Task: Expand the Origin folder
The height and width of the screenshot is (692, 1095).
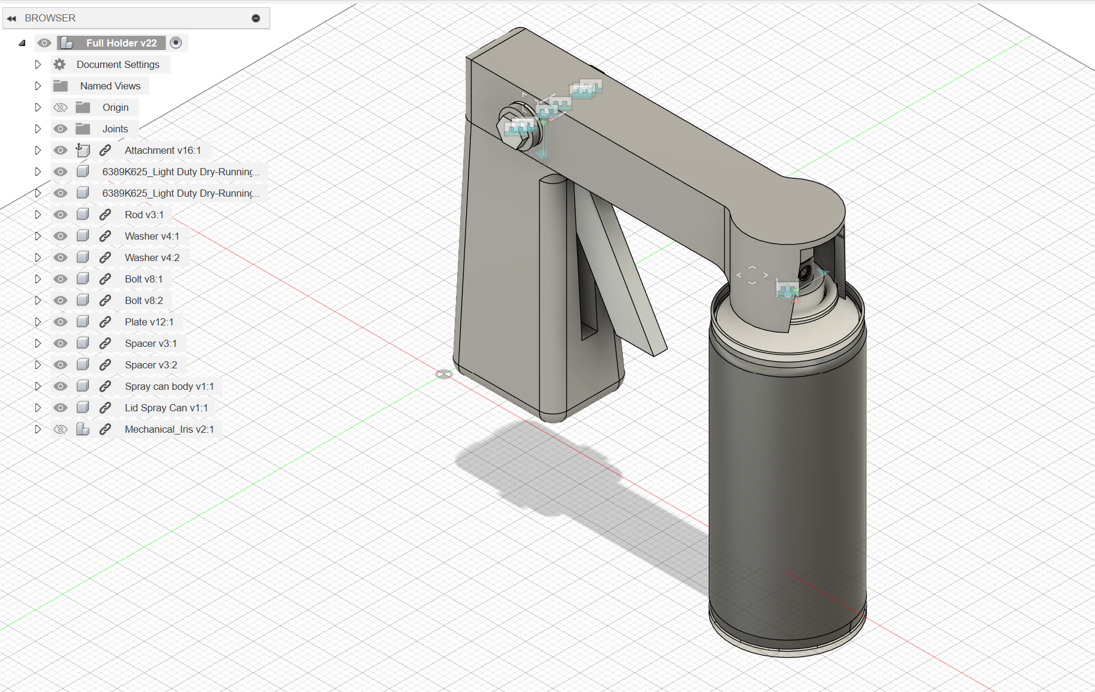Action: [x=38, y=107]
